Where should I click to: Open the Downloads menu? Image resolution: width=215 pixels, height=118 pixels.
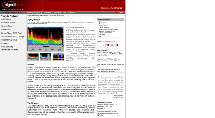point(47,12)
